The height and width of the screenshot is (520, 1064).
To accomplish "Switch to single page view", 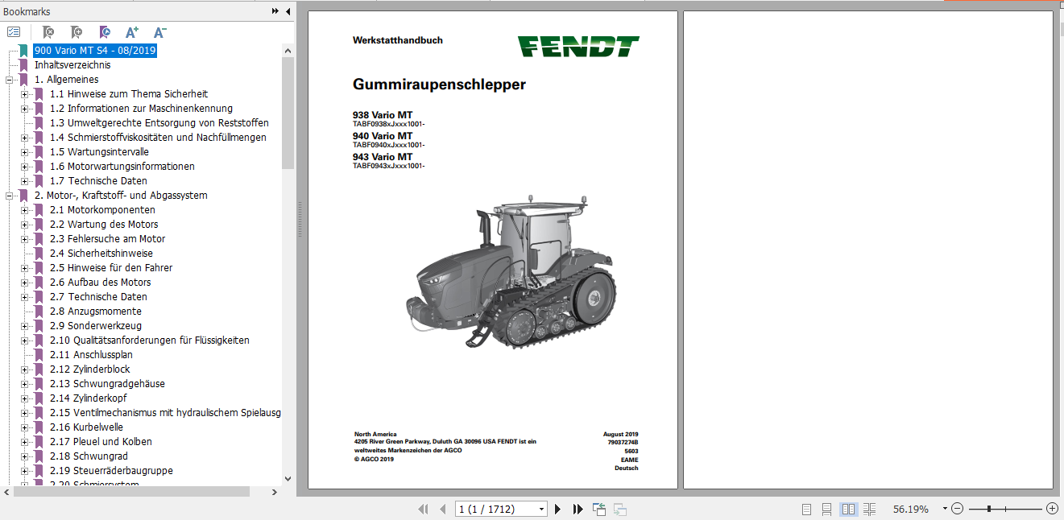I will (806, 509).
